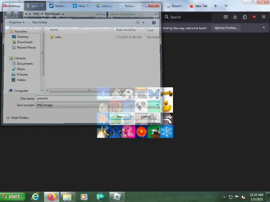
Task: Click the Firefox Search box
Action: [187, 17]
